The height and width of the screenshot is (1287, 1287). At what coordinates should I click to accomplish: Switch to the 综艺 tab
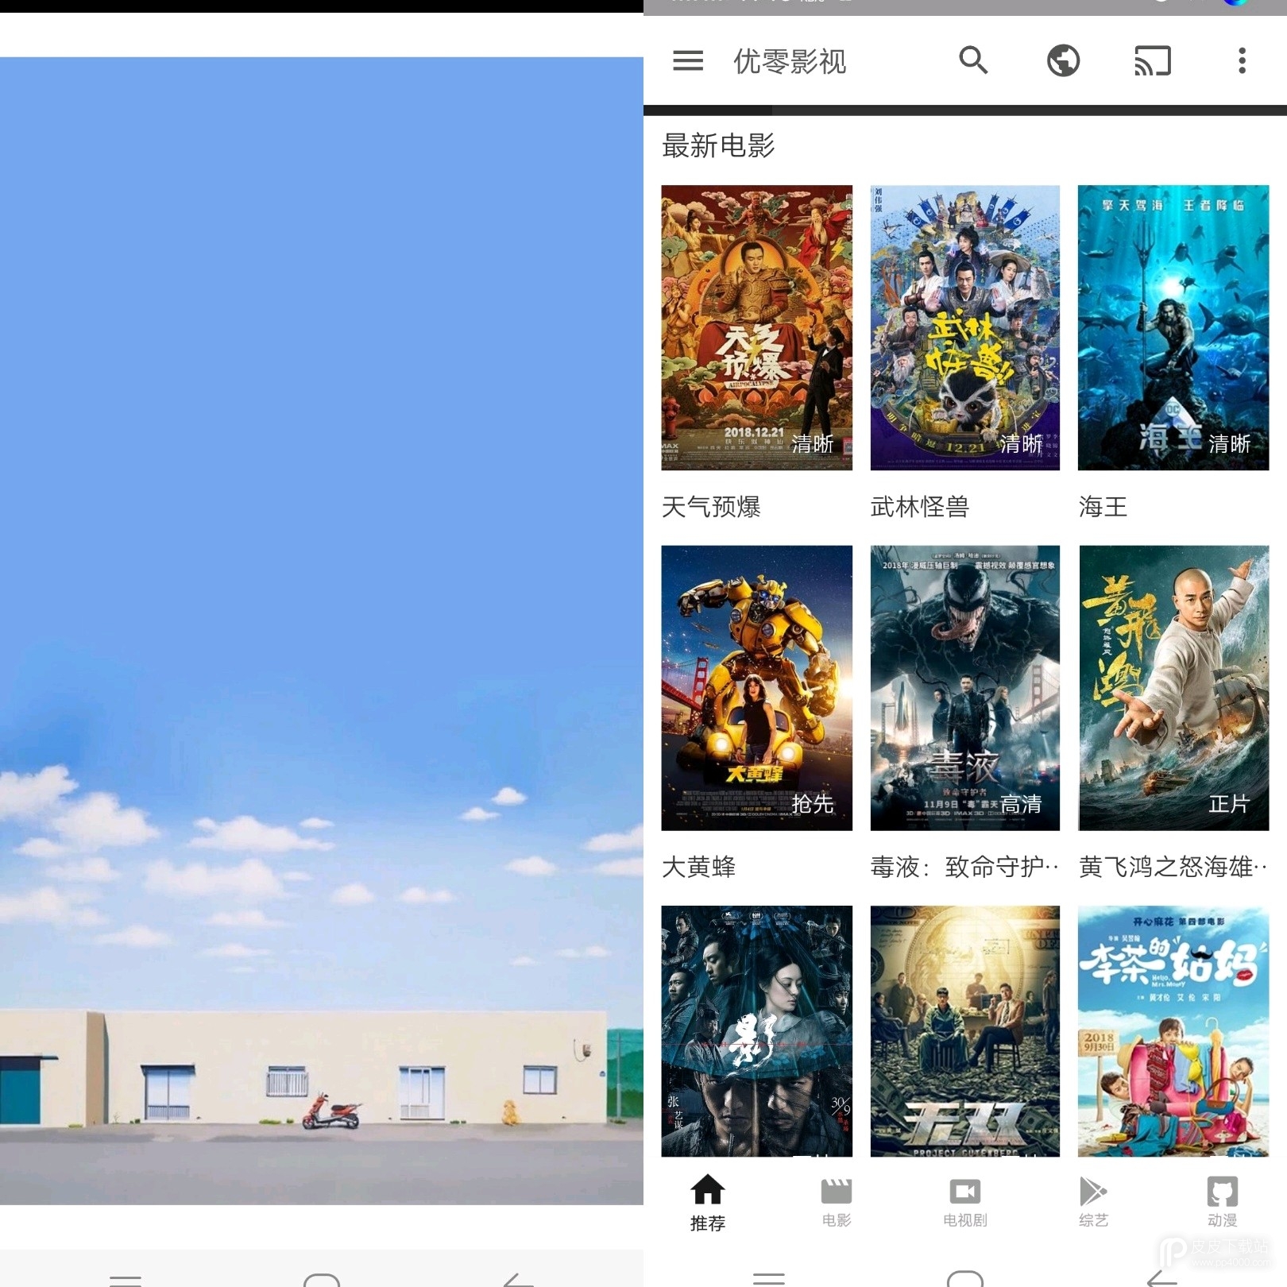click(1093, 1204)
